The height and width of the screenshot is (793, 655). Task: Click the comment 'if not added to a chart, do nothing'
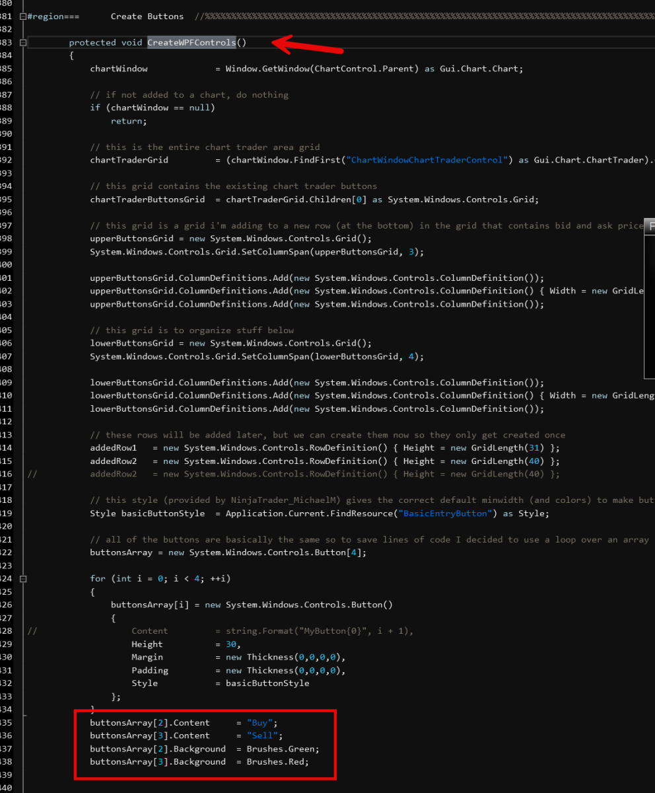189,95
